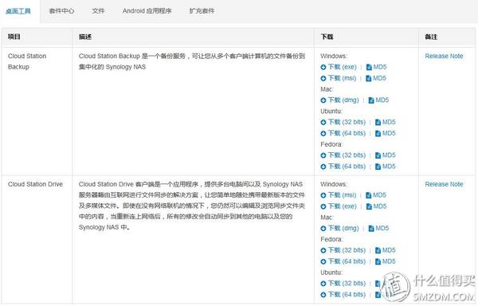Open MD5 for Backup Windows msi
The width and height of the screenshot is (478, 306).
376,78
